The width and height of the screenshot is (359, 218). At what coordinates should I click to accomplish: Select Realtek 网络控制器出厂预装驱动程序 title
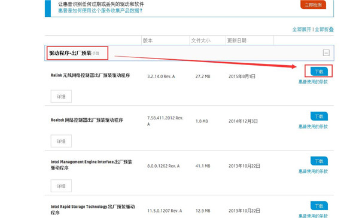87,120
